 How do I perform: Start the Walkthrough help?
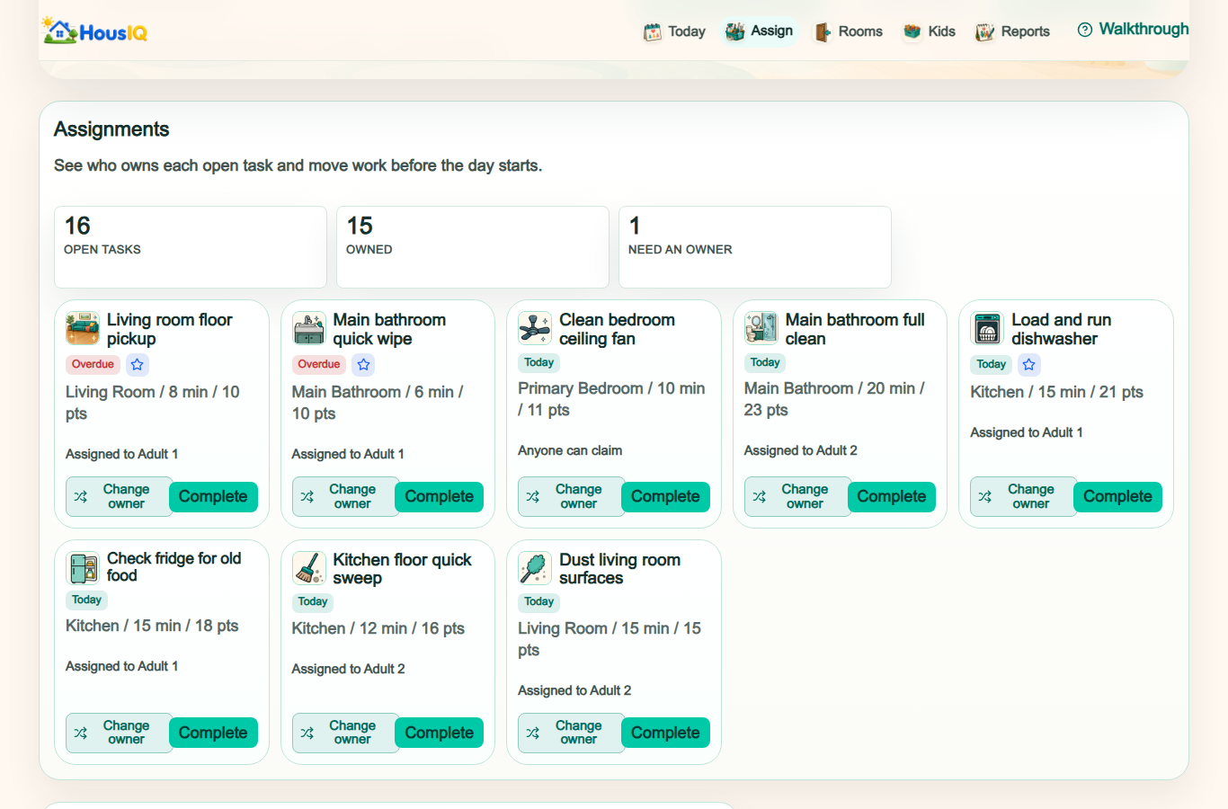pos(1133,30)
